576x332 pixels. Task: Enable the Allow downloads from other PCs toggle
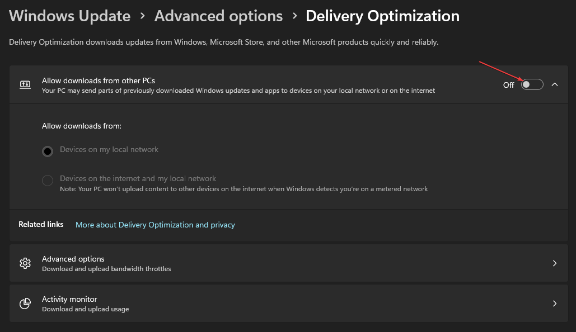click(531, 84)
